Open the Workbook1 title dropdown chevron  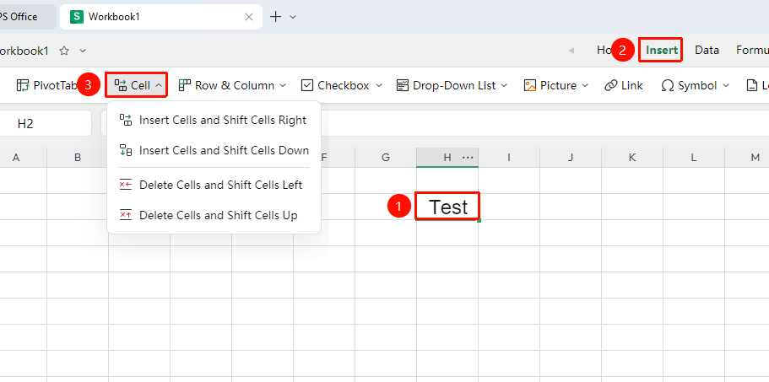coord(83,51)
